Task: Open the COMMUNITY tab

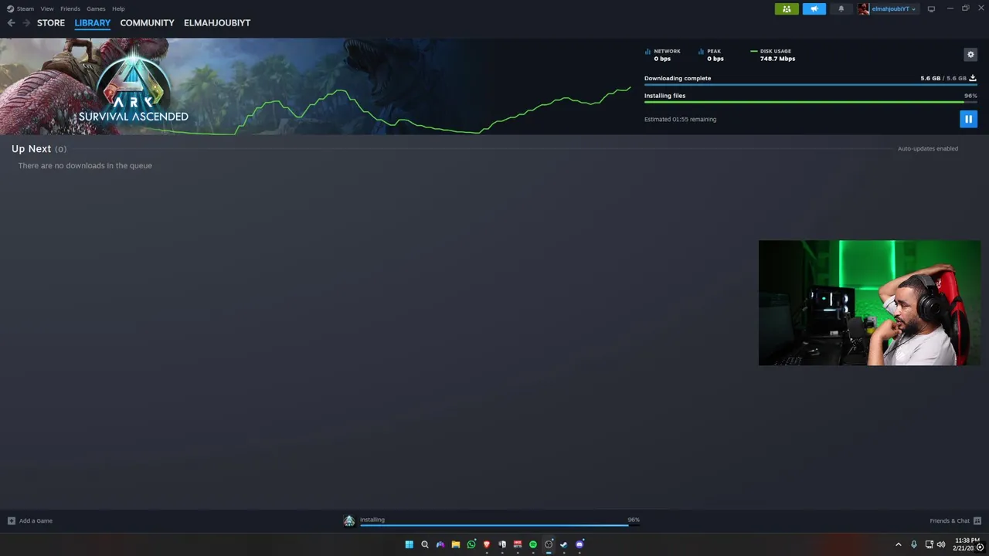Action: point(147,23)
